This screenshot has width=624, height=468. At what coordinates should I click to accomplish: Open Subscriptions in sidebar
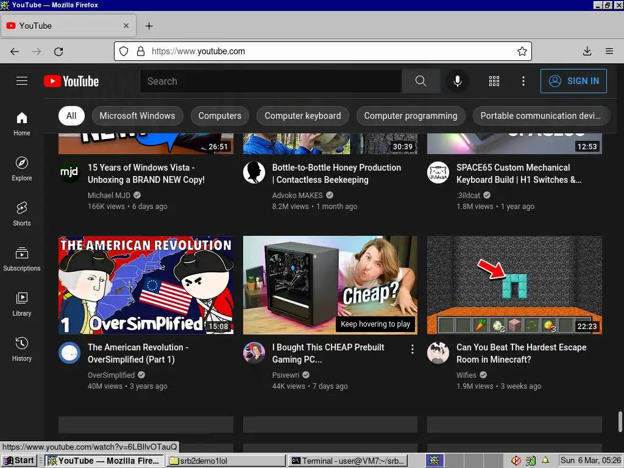(x=22, y=258)
